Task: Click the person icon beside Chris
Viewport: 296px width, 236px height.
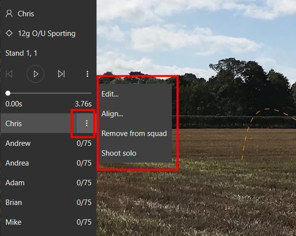Action: (x=9, y=14)
